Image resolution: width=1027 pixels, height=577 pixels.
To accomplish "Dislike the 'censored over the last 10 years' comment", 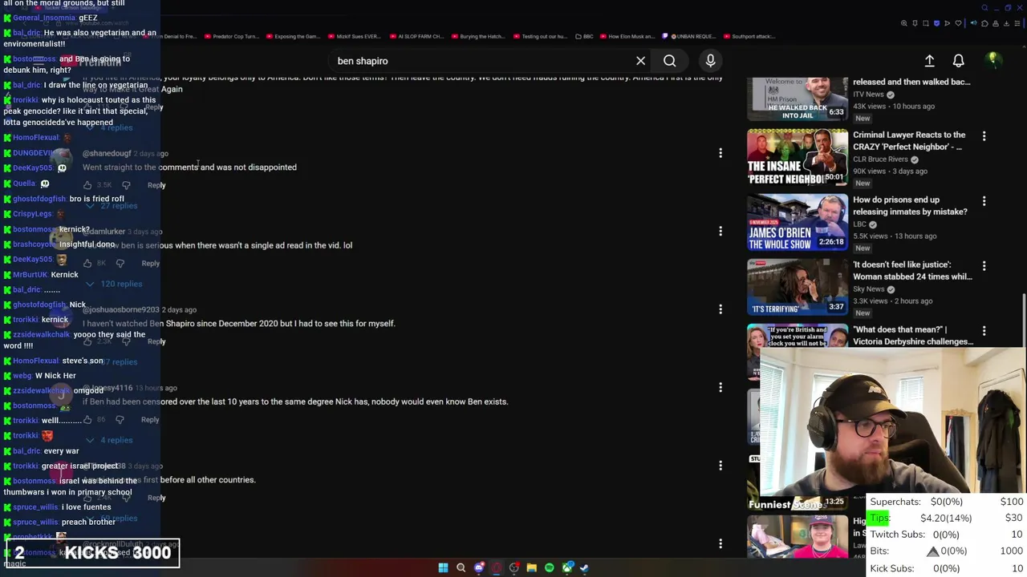I will coord(120,419).
